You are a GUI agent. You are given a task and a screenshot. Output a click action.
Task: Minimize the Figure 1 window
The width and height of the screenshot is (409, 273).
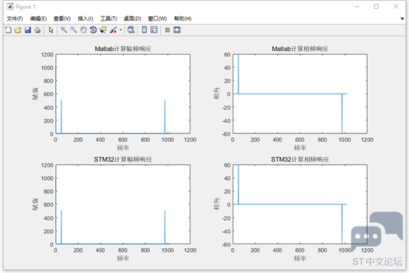point(357,7)
